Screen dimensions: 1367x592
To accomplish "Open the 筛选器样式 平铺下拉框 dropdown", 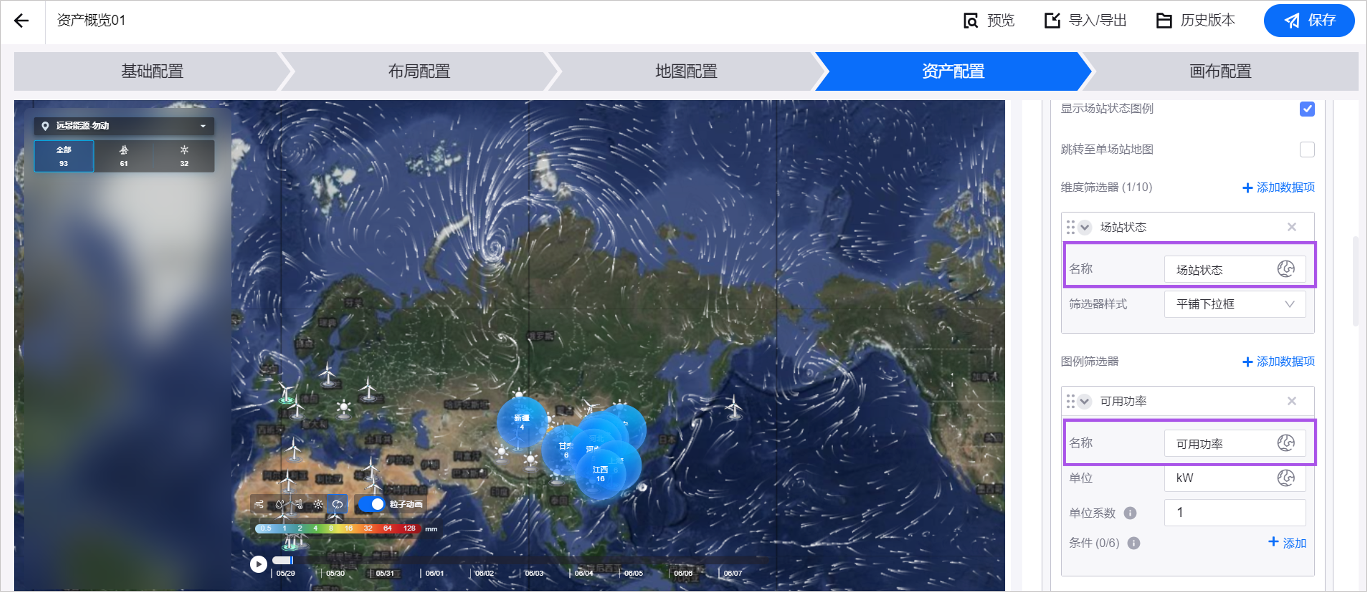I will (x=1235, y=304).
